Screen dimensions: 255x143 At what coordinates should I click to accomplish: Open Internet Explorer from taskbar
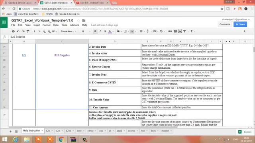[16, 139]
